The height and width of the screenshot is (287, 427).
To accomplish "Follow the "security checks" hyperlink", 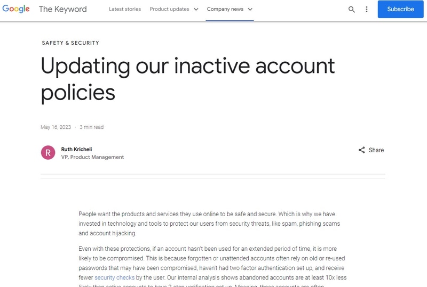I will 113,277.
